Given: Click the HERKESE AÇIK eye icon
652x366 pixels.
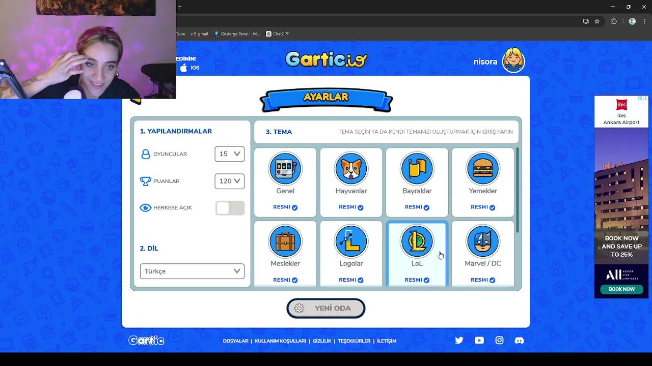Looking at the screenshot, I should 146,208.
